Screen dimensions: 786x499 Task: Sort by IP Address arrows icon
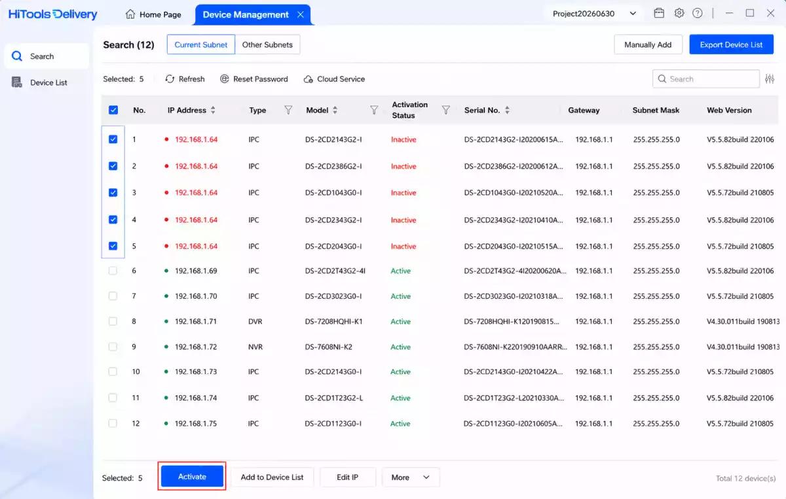point(213,111)
